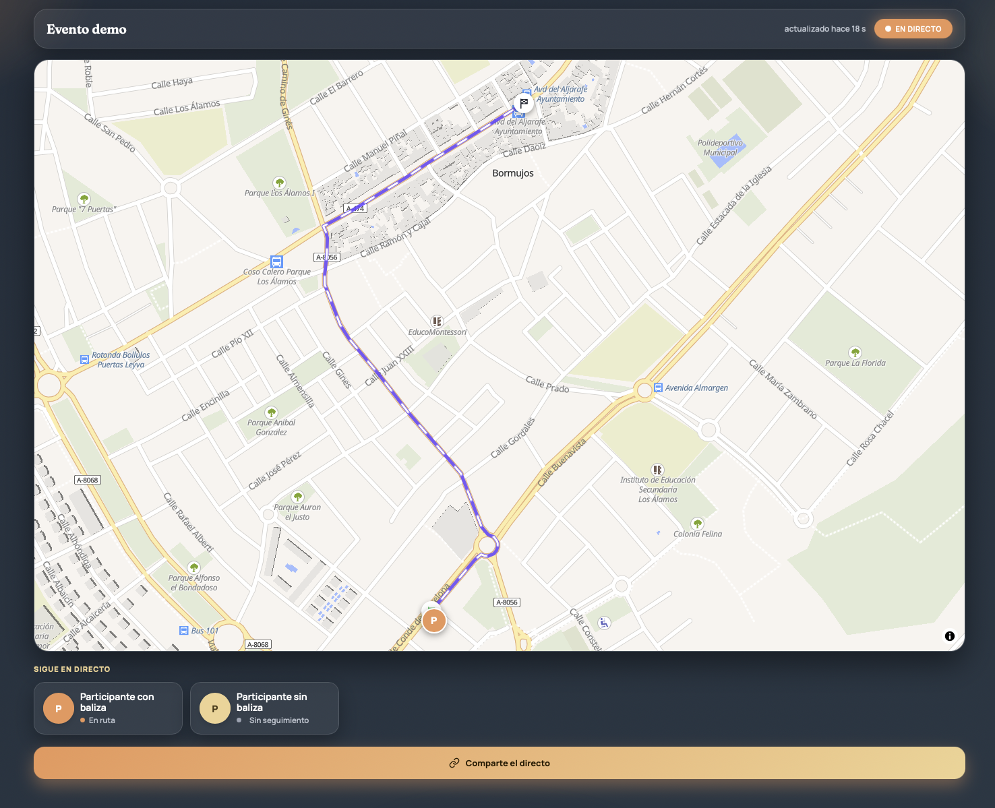Click the SIGUE EN DIRECTO heading
This screenshot has width=995, height=808.
[72, 669]
